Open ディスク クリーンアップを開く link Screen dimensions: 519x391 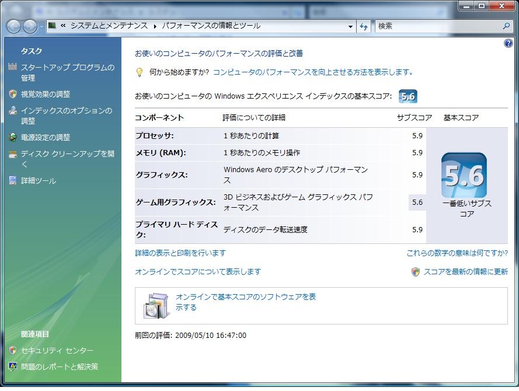(68, 159)
